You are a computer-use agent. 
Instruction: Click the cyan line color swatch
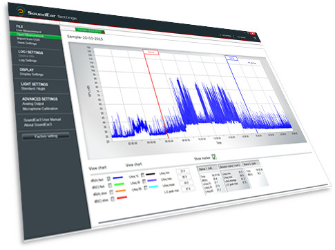(153, 186)
